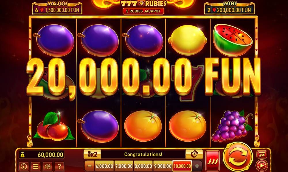Toggle the turbo horse speed button
This screenshot has width=288, height=172.
pos(262,155)
